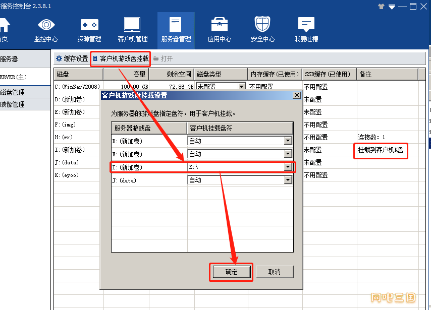This screenshot has width=431, height=310.
Task: Click the SSD缓存(已使用) column header
Action: point(329,74)
